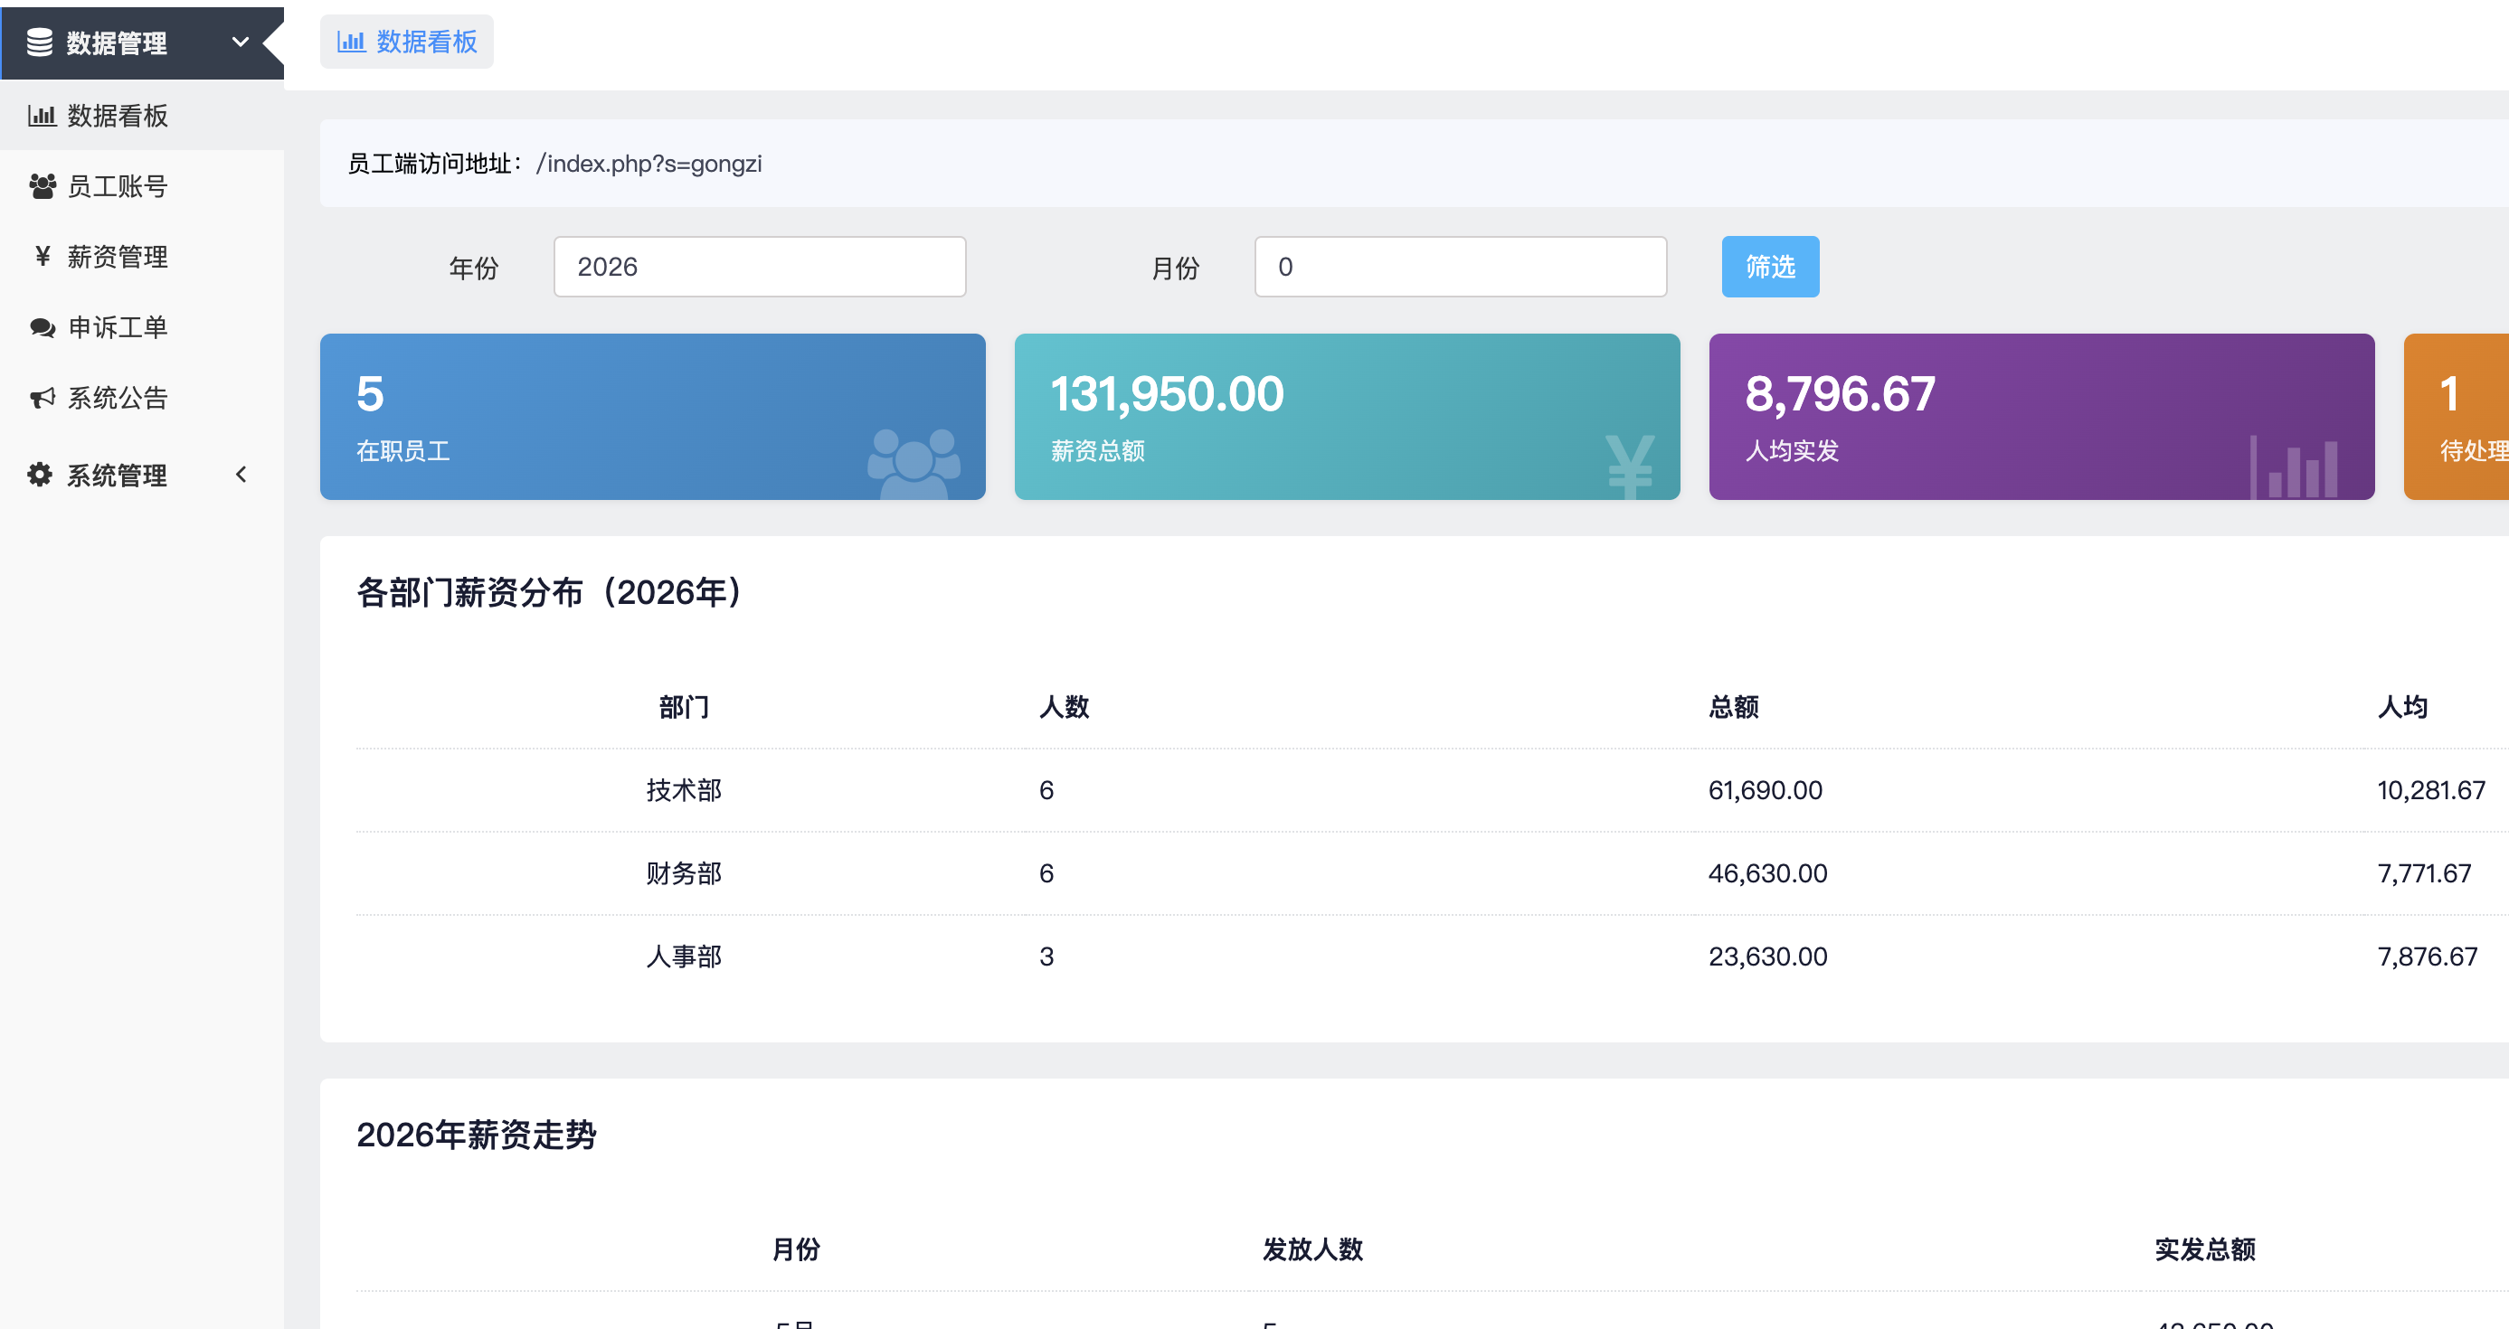
Task: Click 技术部 average 10,281.67
Action: (x=2431, y=789)
